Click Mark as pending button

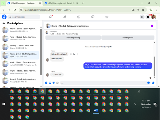point(73,38)
